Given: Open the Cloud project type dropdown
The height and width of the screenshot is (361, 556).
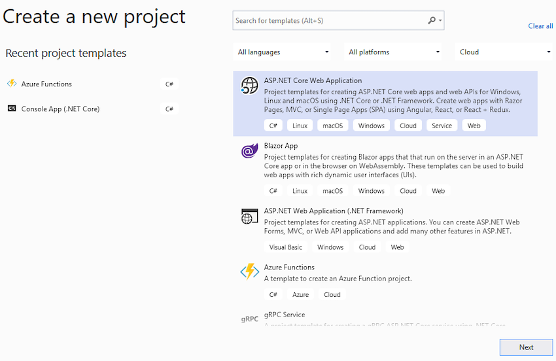Looking at the screenshot, I should pyautogui.click(x=505, y=52).
